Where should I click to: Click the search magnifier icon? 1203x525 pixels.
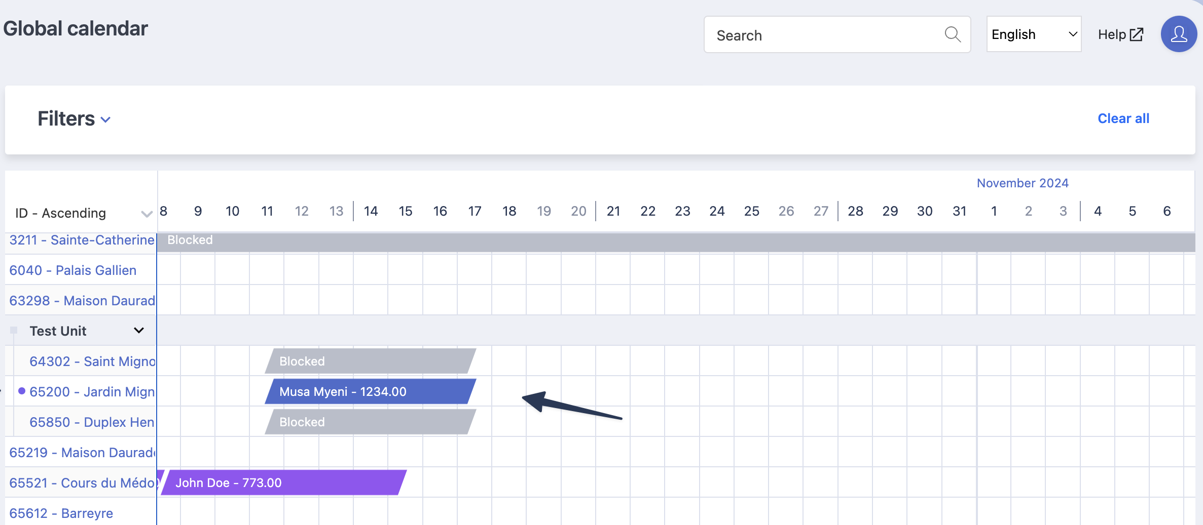(x=953, y=34)
